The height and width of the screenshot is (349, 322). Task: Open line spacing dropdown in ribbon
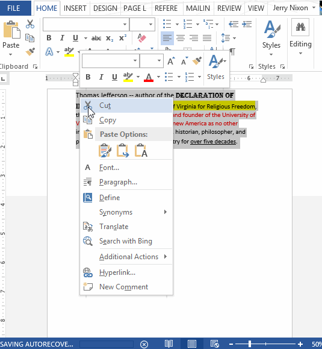[234, 39]
